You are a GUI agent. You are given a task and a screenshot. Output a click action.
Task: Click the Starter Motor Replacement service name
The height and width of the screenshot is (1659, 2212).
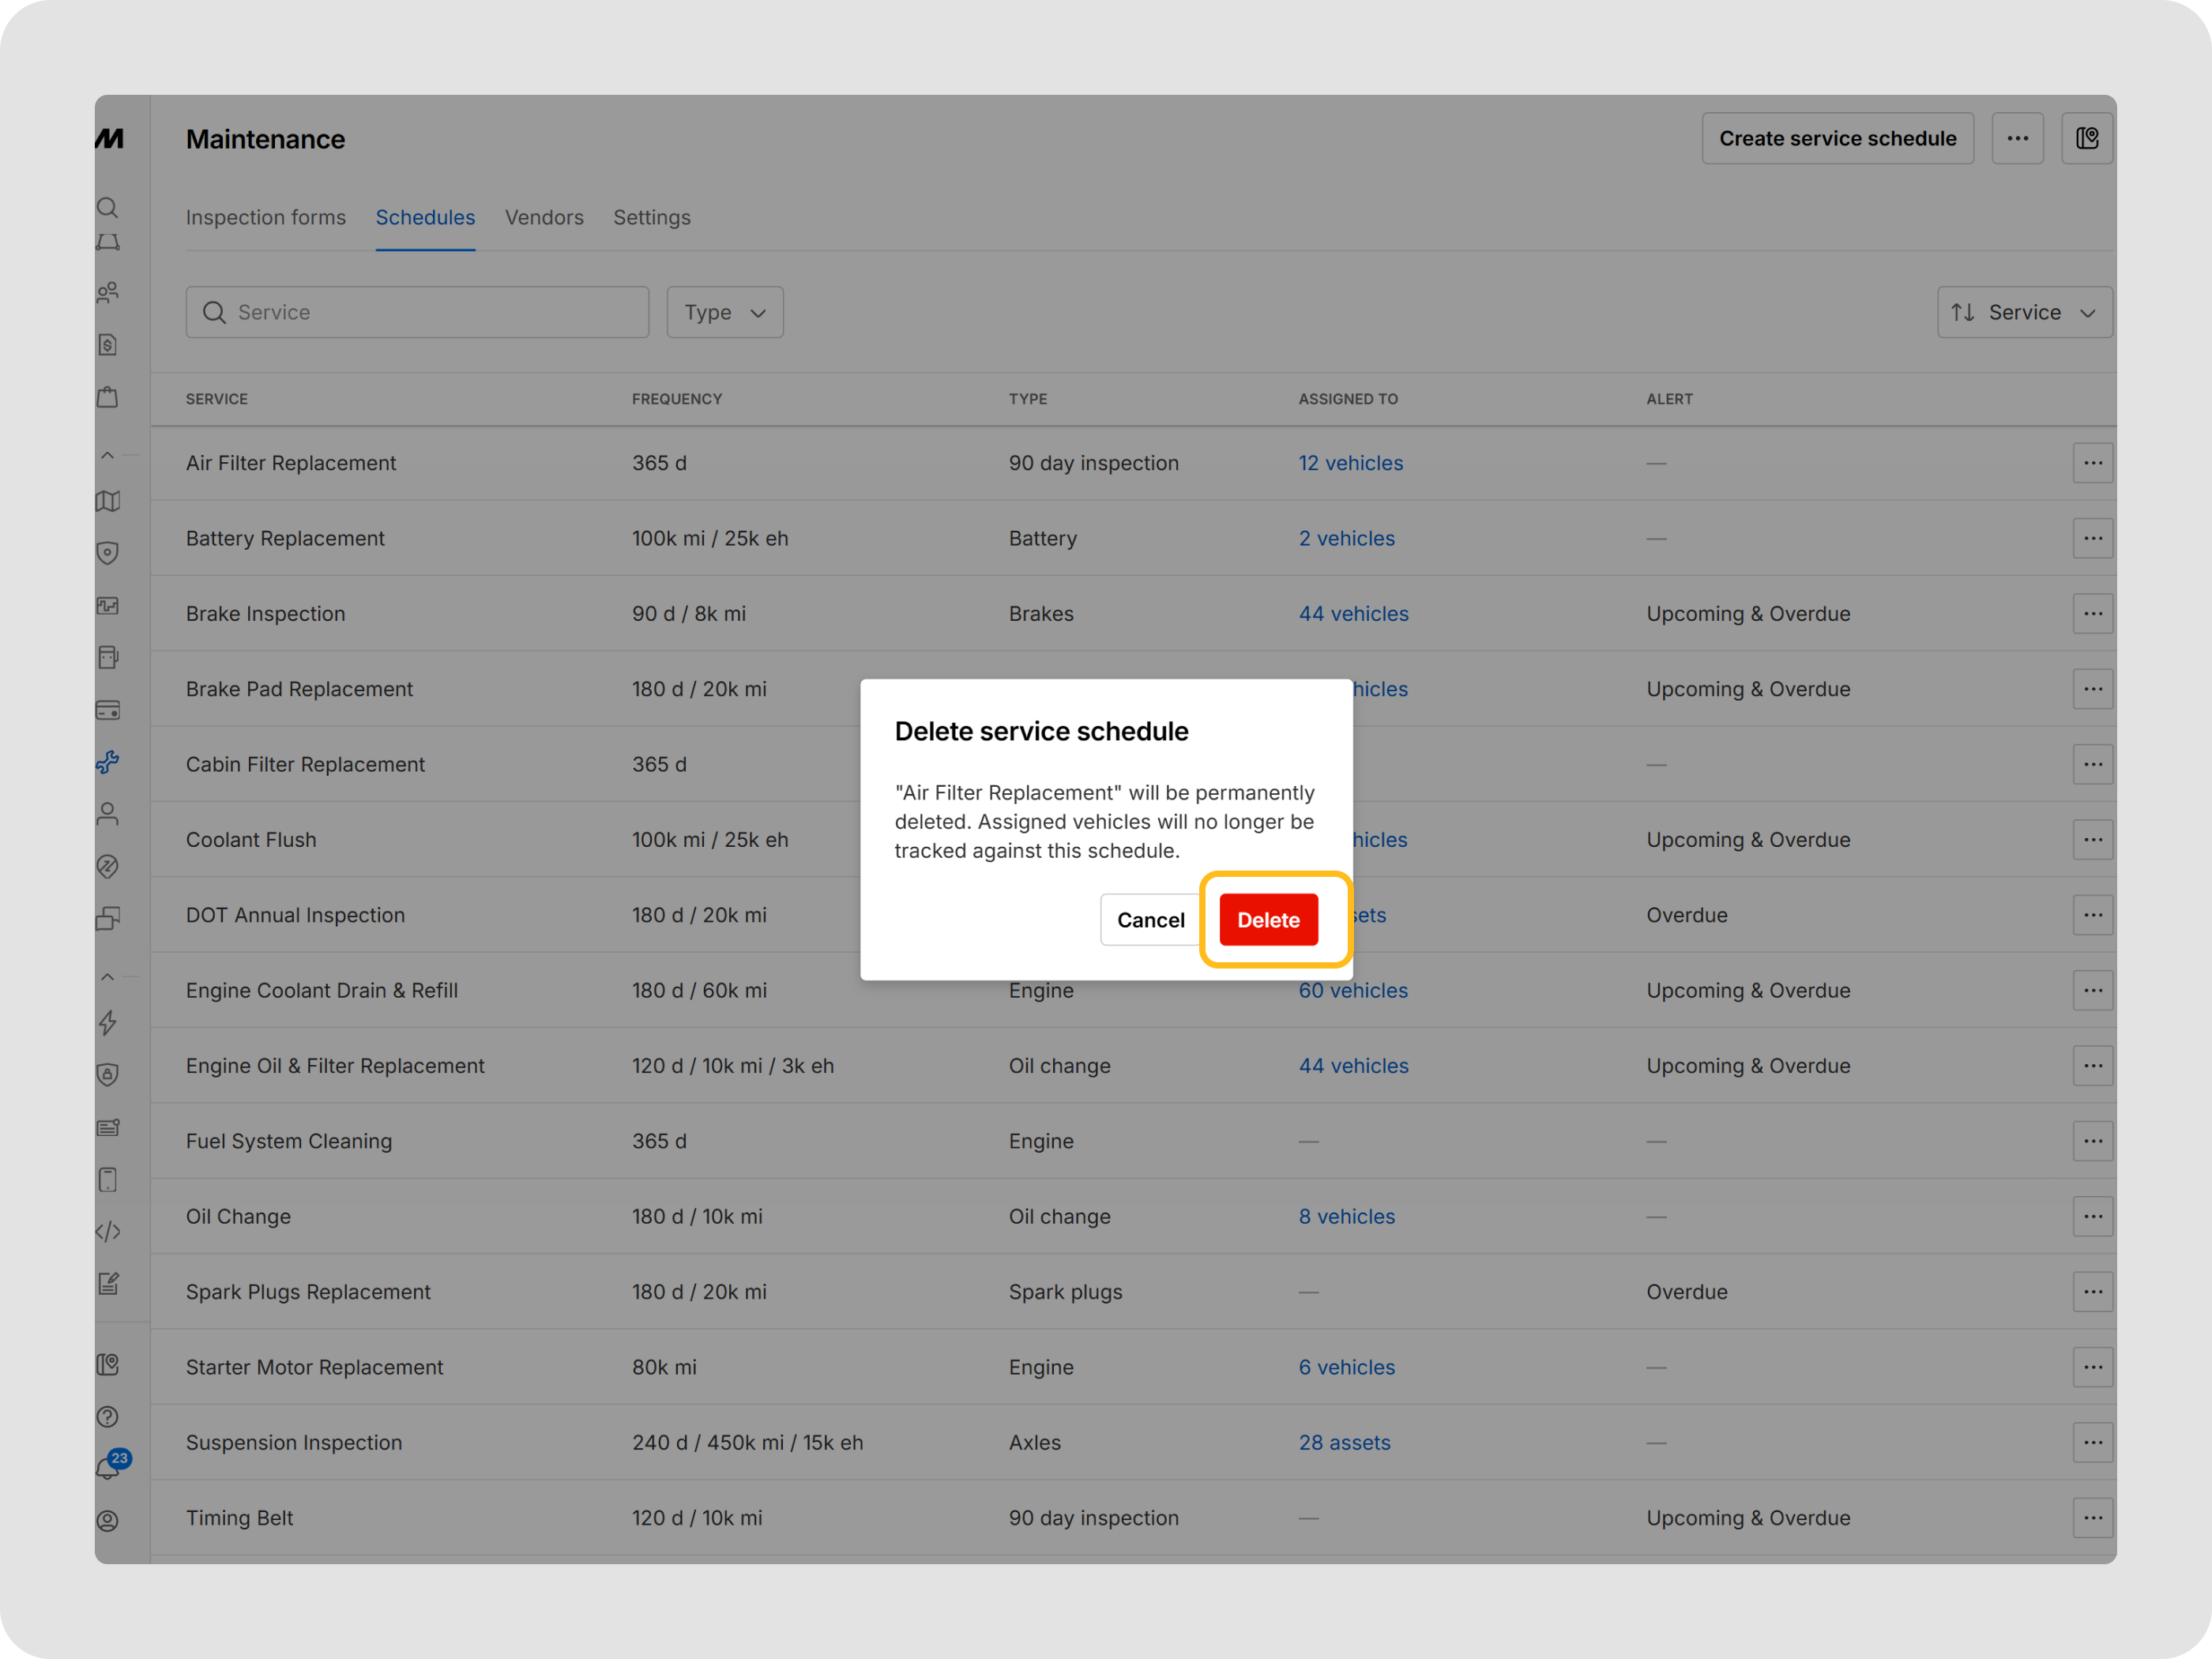point(314,1367)
